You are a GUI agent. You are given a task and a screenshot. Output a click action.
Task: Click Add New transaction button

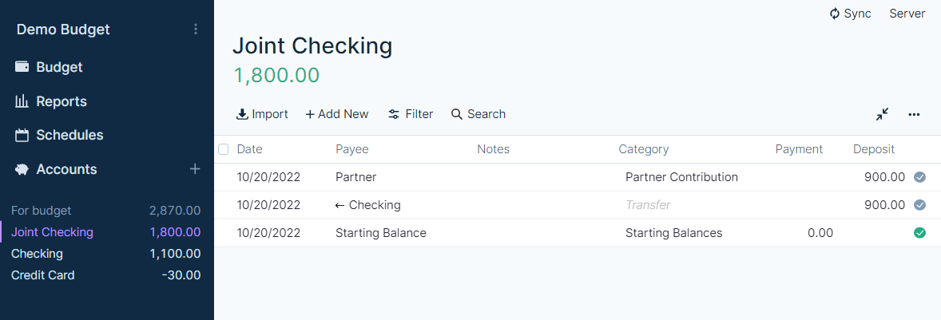[336, 114]
